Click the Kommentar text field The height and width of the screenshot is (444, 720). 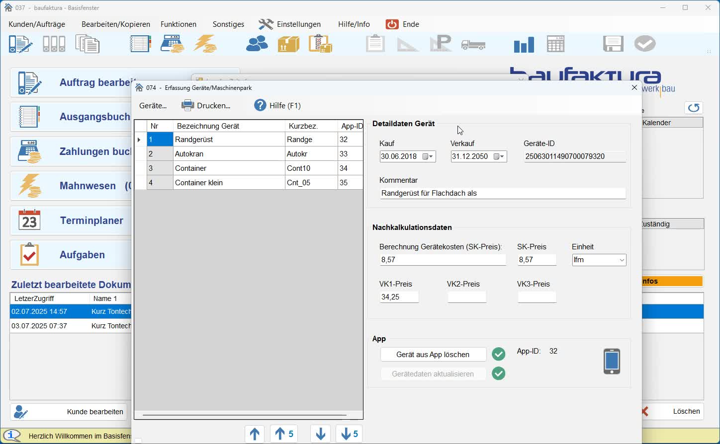click(x=502, y=193)
